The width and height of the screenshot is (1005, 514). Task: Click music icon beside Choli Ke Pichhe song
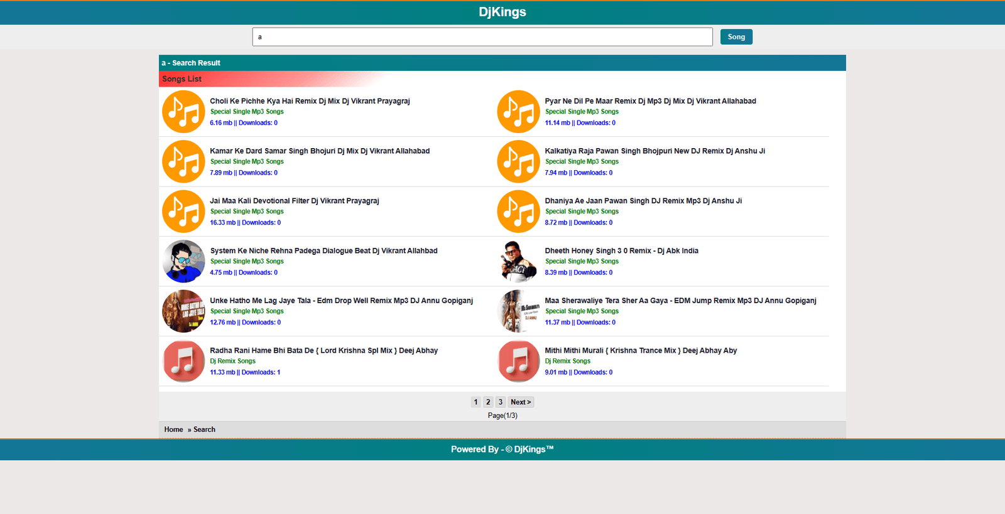[183, 112]
